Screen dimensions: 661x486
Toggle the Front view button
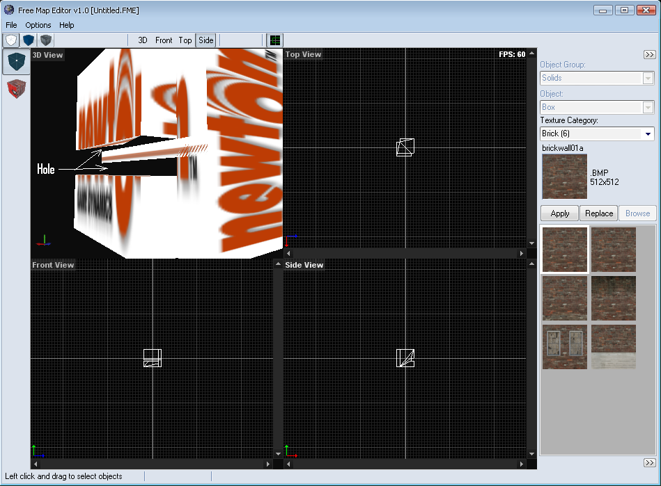pyautogui.click(x=164, y=40)
